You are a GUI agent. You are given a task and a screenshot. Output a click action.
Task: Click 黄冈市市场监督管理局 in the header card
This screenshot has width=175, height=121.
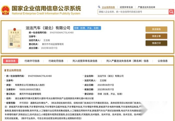(53, 44)
